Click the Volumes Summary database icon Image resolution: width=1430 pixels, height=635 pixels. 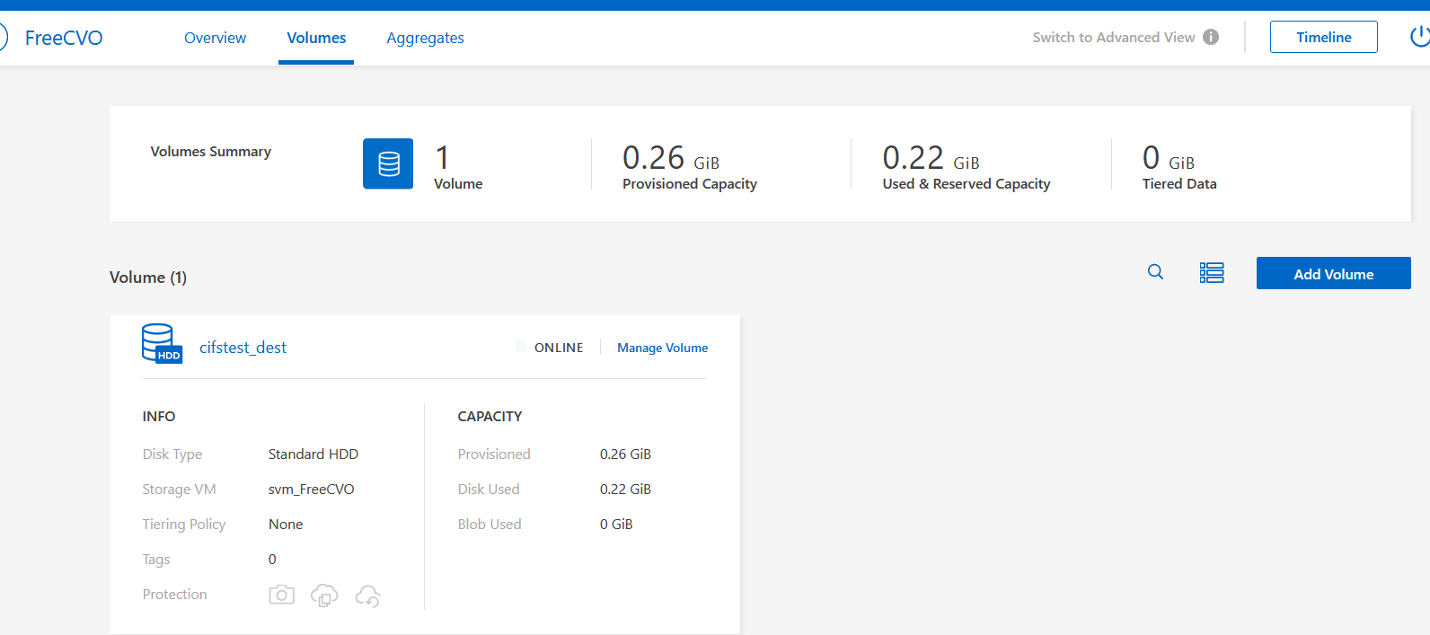point(388,163)
